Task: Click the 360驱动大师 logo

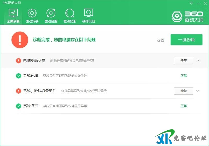Action: coord(187,16)
